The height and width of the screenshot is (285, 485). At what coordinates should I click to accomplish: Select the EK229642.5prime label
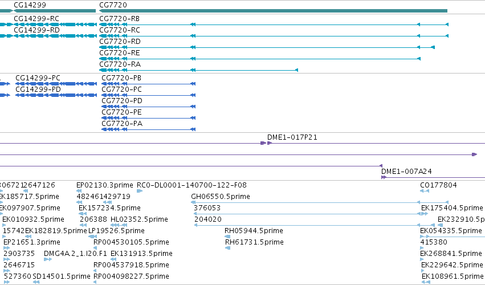tap(452, 266)
